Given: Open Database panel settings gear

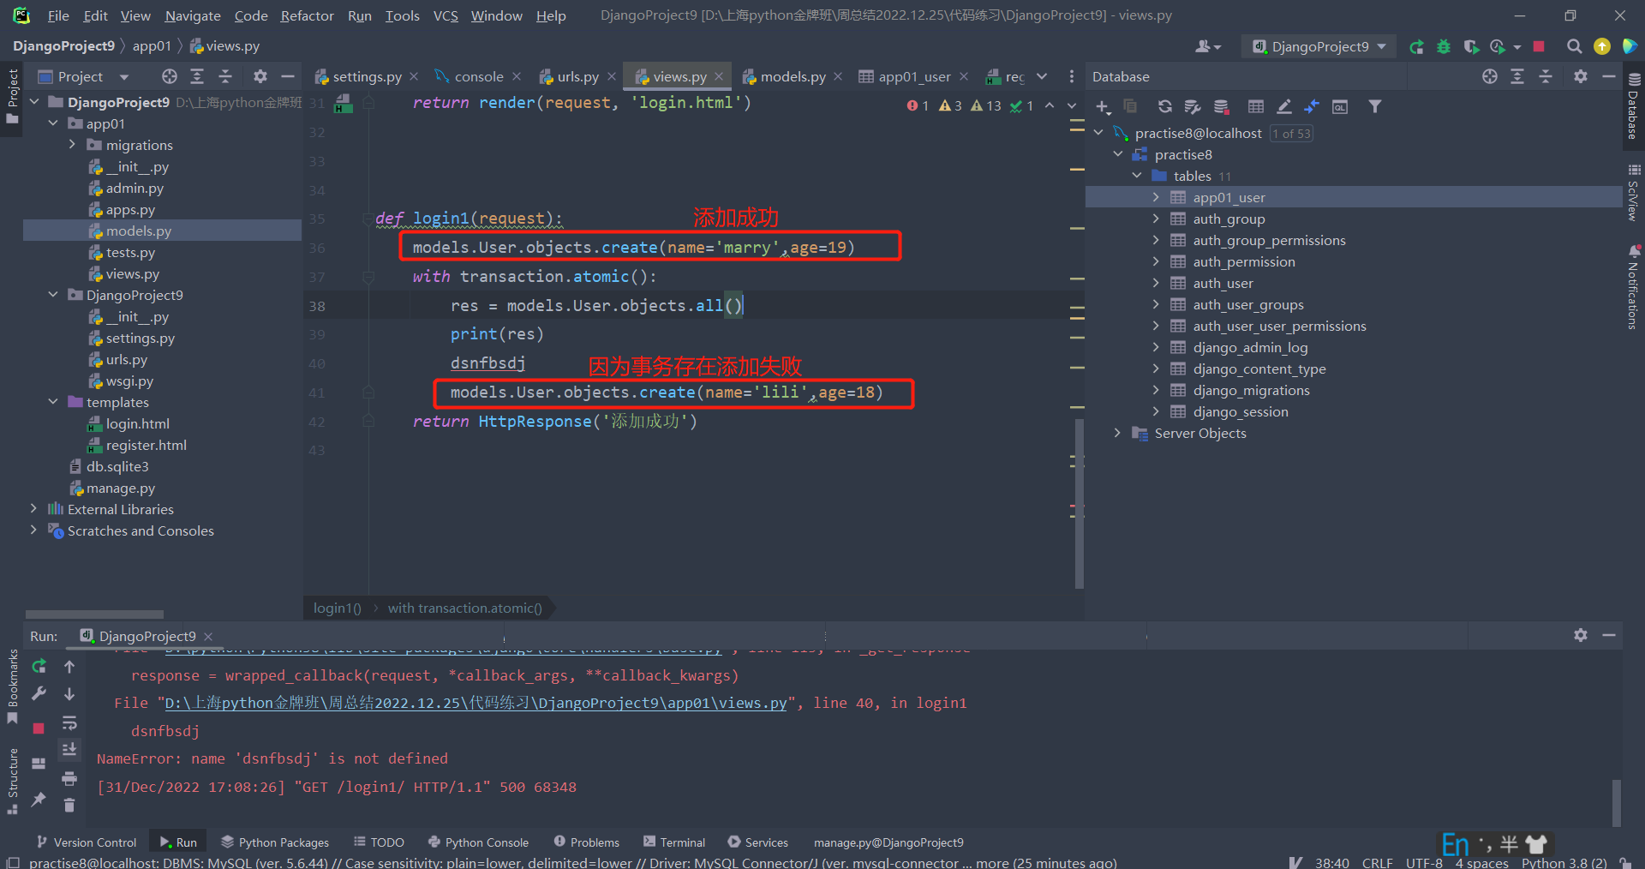Looking at the screenshot, I should [x=1581, y=76].
